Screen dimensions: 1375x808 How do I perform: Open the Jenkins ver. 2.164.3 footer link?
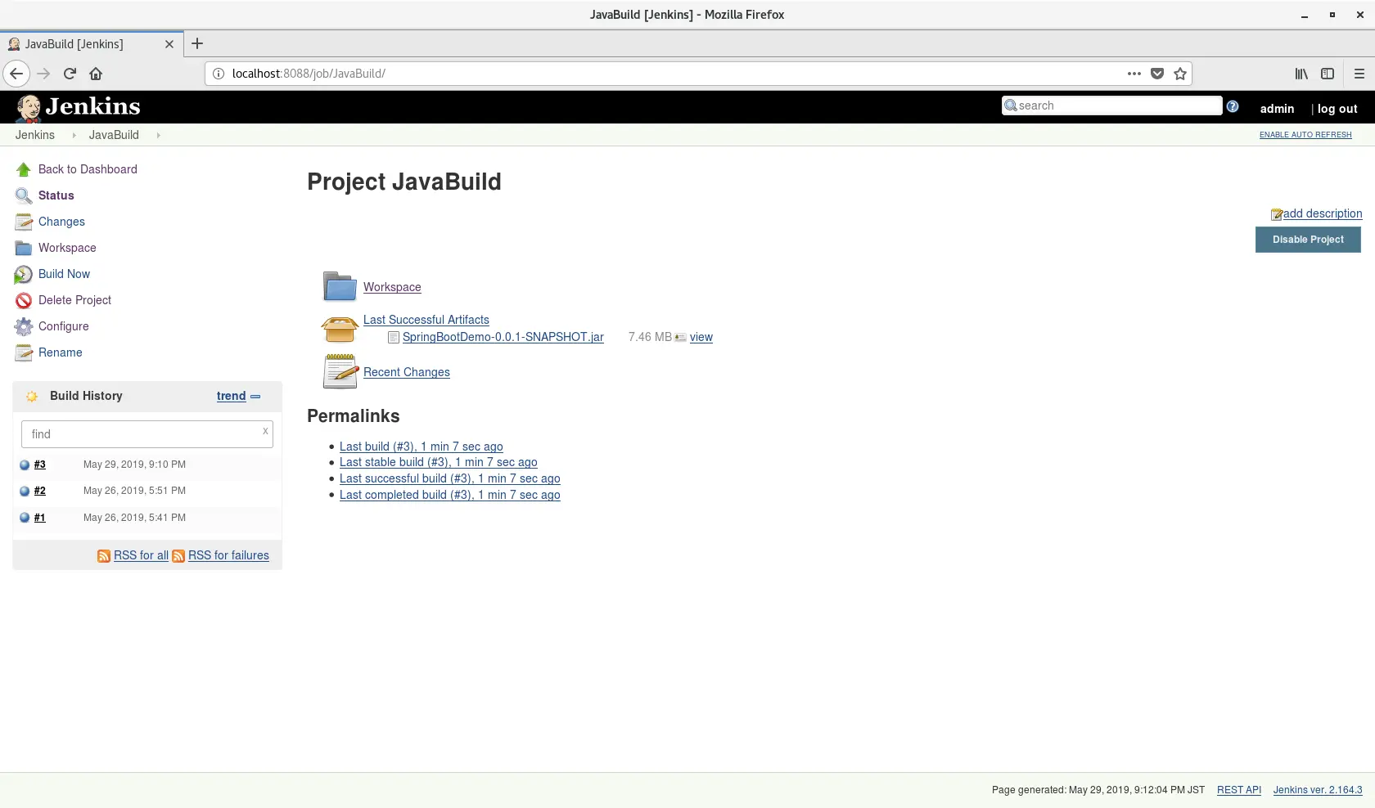coord(1318,790)
